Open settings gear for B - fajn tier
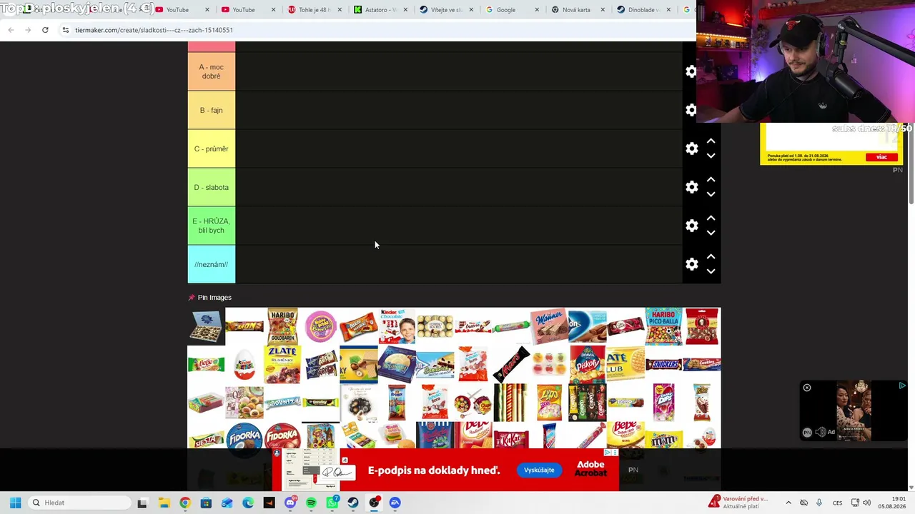Viewport: 915px width, 514px height. (x=691, y=110)
